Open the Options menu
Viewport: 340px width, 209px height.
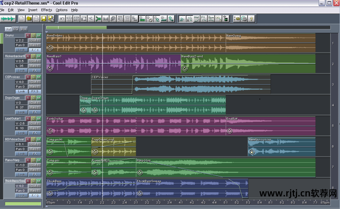coord(62,10)
